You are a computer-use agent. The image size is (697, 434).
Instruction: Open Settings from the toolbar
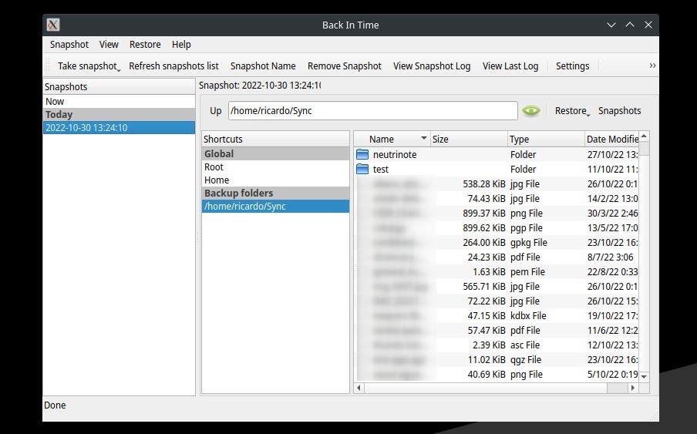[573, 66]
